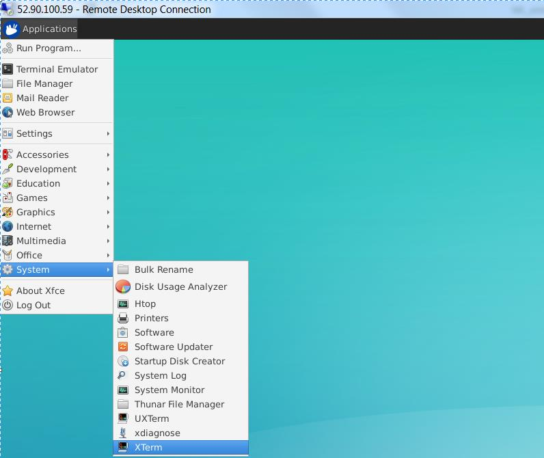The image size is (544, 458).
Task: Click the System Monitor graph icon
Action: (123, 390)
